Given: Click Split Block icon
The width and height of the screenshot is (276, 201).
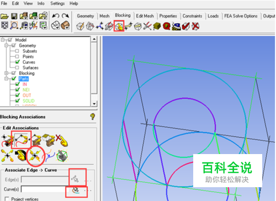Looking at the screenshot, I should click(90, 26).
